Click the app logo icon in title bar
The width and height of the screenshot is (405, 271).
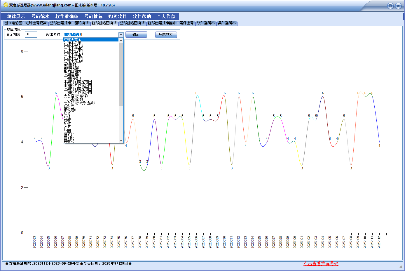pos(6,5)
